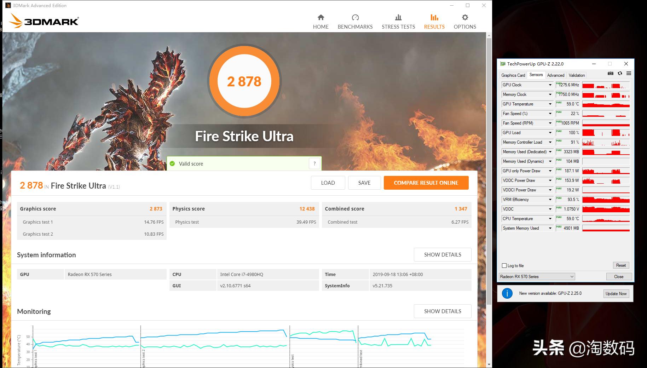The height and width of the screenshot is (368, 647).
Task: Open the Memory Clock sensor dropdown
Action: [x=550, y=94]
